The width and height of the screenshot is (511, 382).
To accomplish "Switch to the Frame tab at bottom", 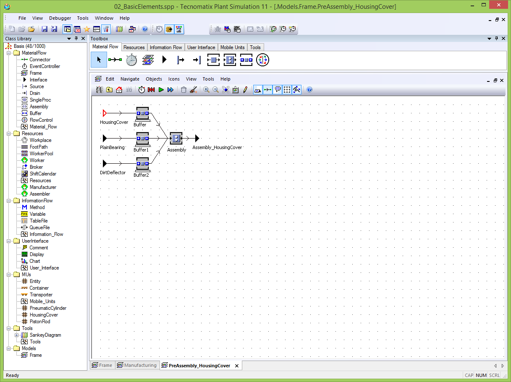I will point(102,366).
